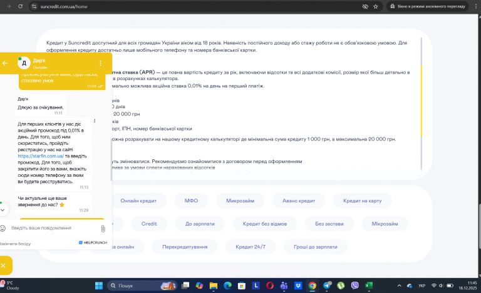Click Закінчити бесіду to end chat
The image size is (481, 293).
coord(15,244)
